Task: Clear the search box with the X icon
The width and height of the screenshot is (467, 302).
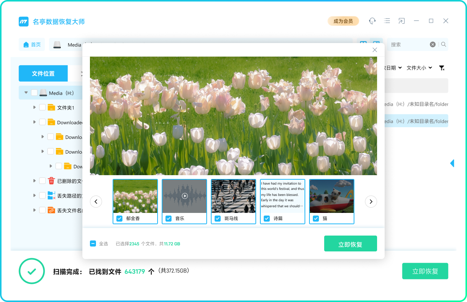Action: point(433,45)
